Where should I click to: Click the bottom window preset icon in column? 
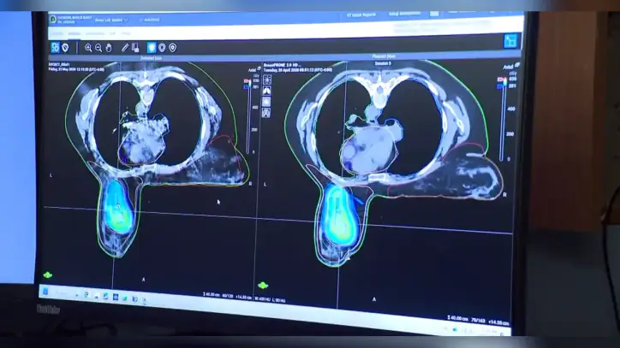pos(266,114)
